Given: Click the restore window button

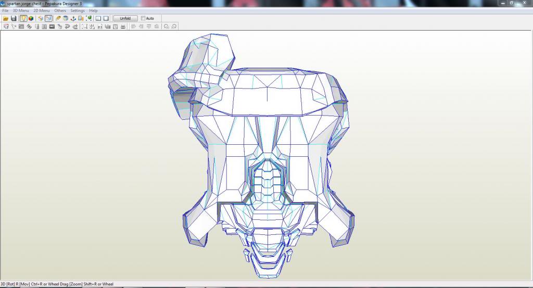Looking at the screenshot, I should tap(511, 3).
